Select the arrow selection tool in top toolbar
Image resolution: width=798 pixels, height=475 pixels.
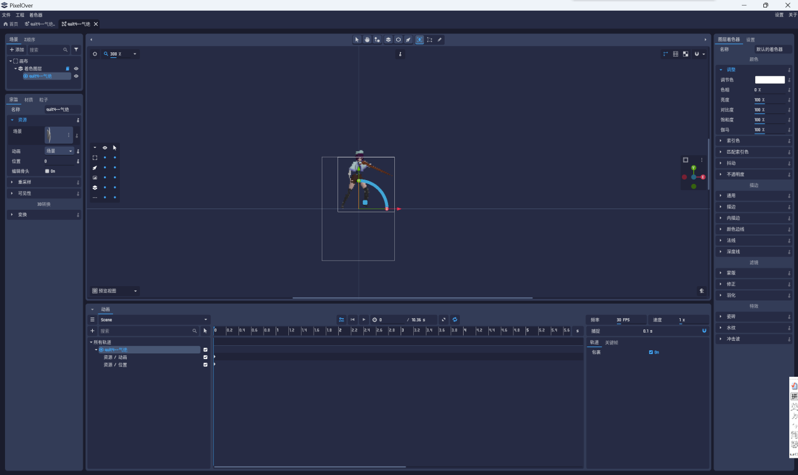coord(357,39)
